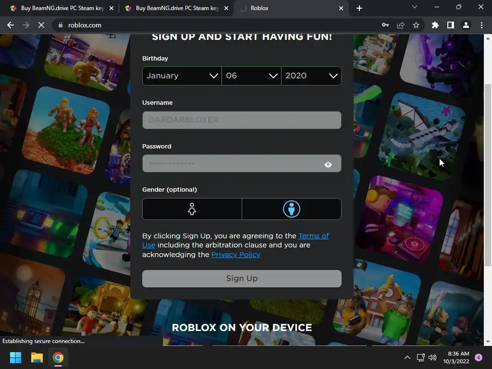
Task: Click the Username input field
Action: [242, 120]
